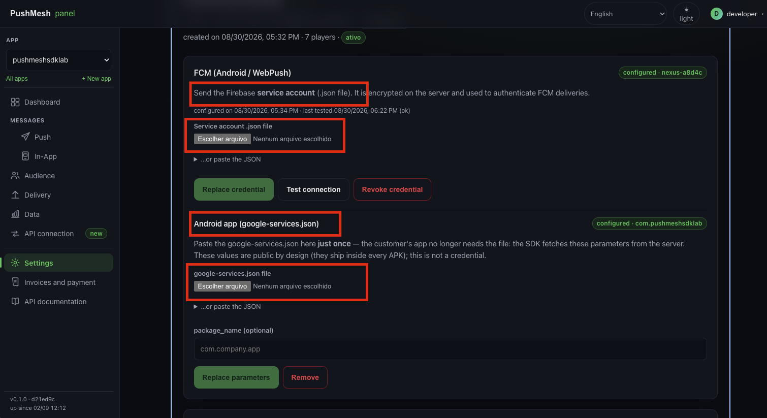
Task: Open the English language dropdown
Action: coord(625,14)
